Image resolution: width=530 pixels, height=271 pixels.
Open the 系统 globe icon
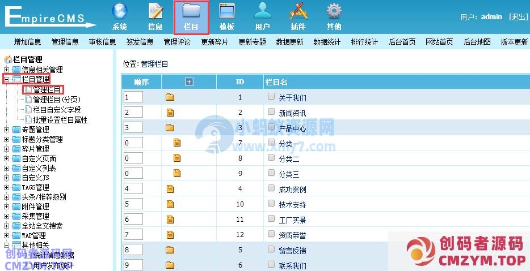click(x=119, y=12)
